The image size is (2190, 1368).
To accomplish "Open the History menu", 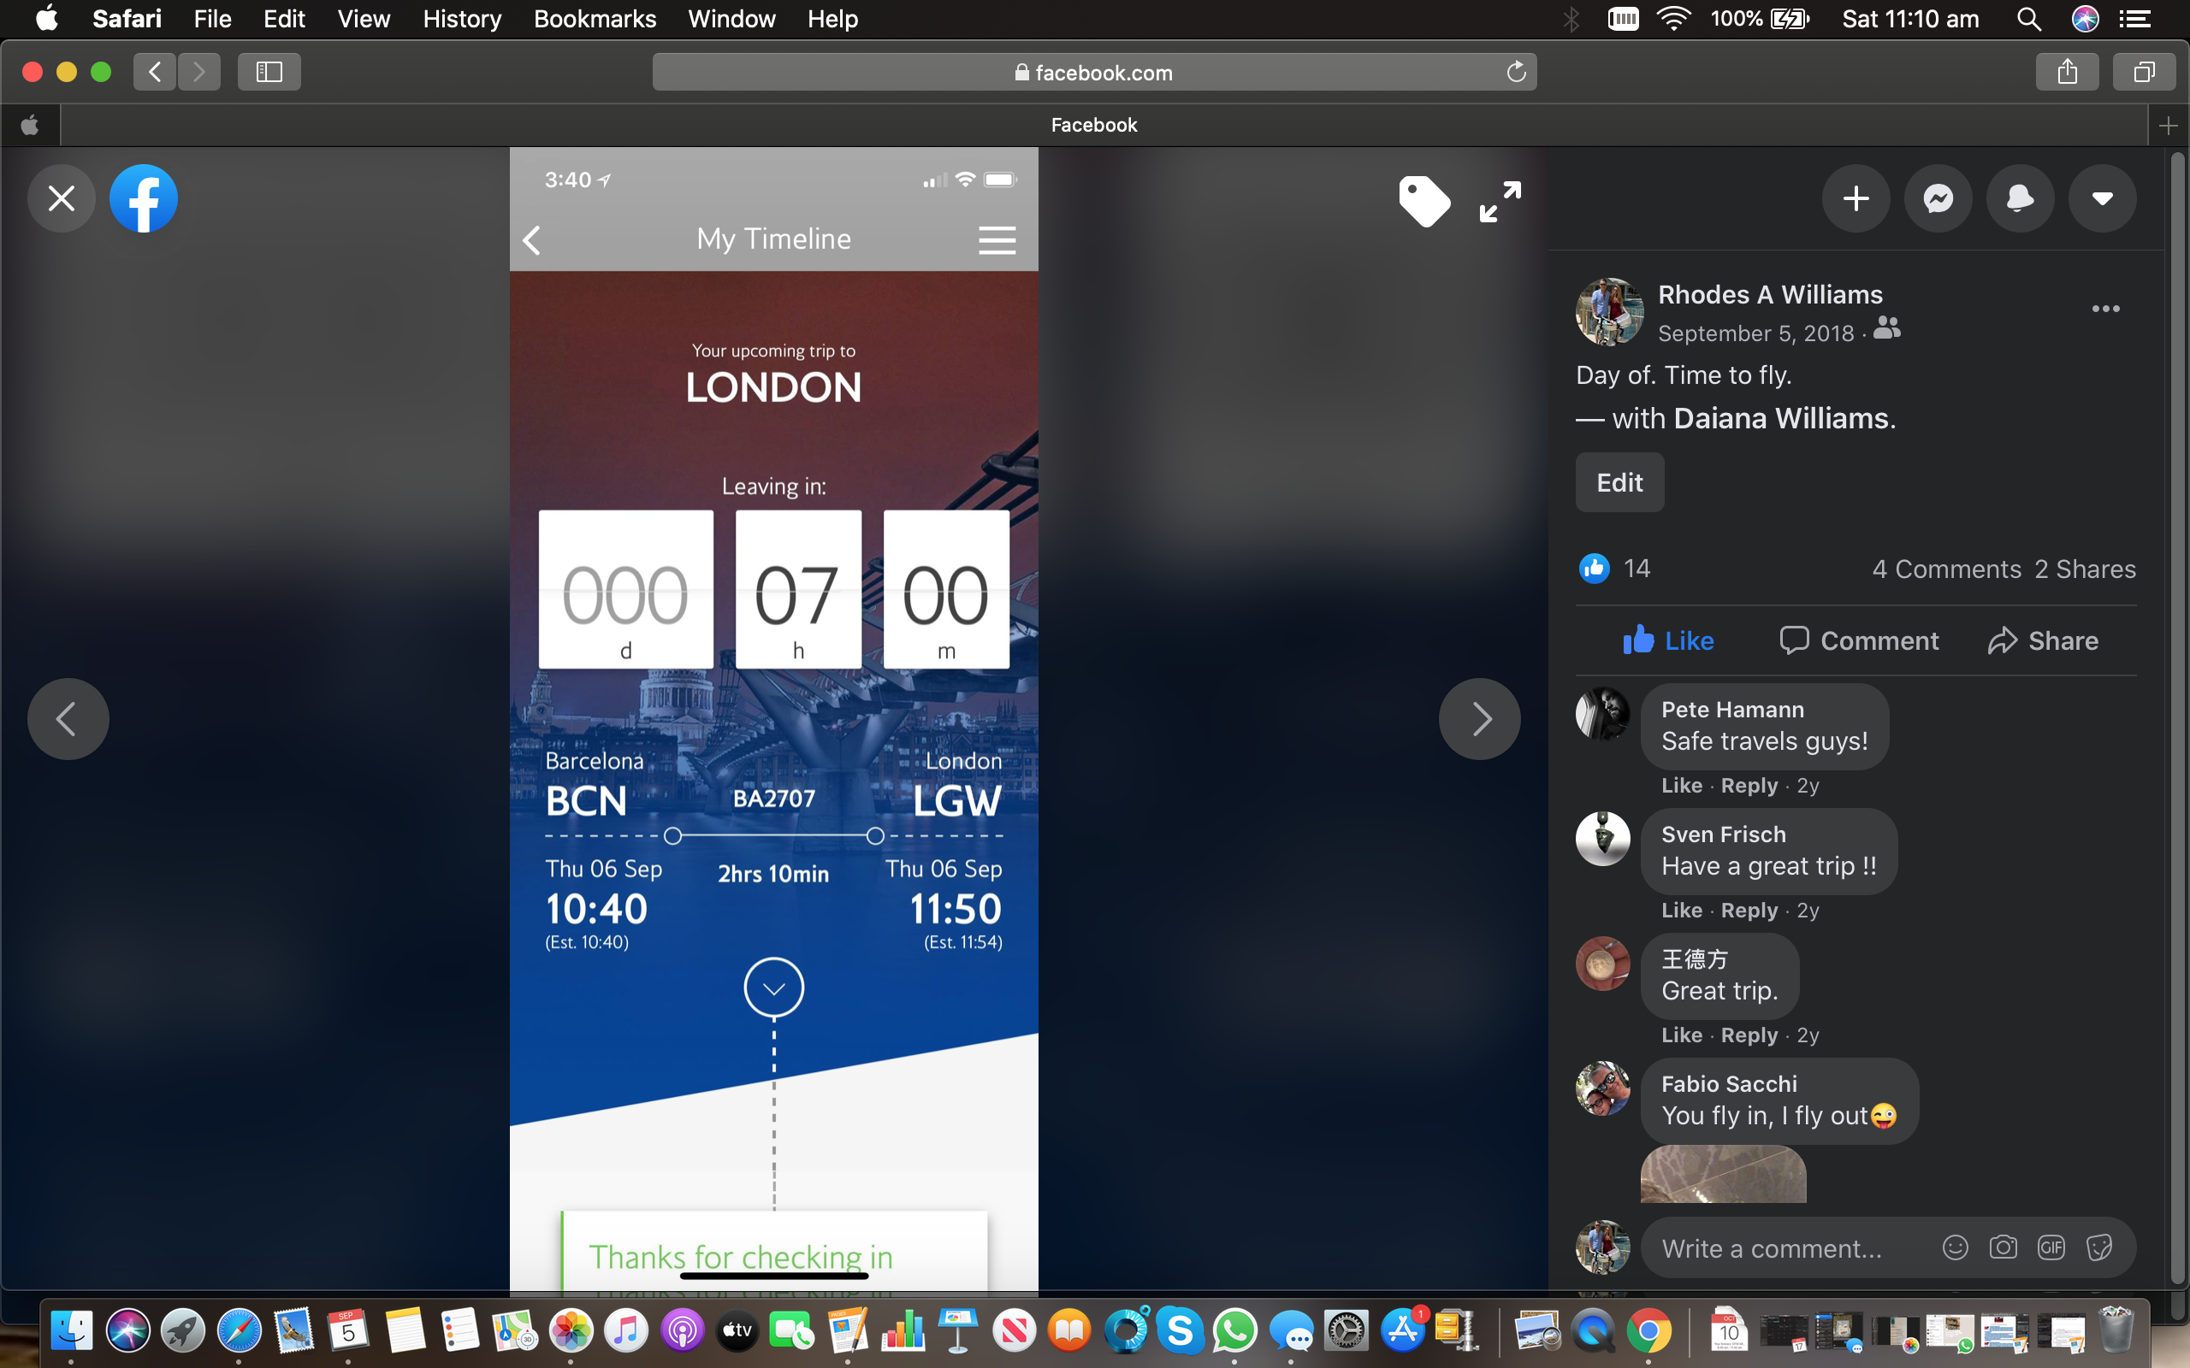I will click(x=462, y=19).
